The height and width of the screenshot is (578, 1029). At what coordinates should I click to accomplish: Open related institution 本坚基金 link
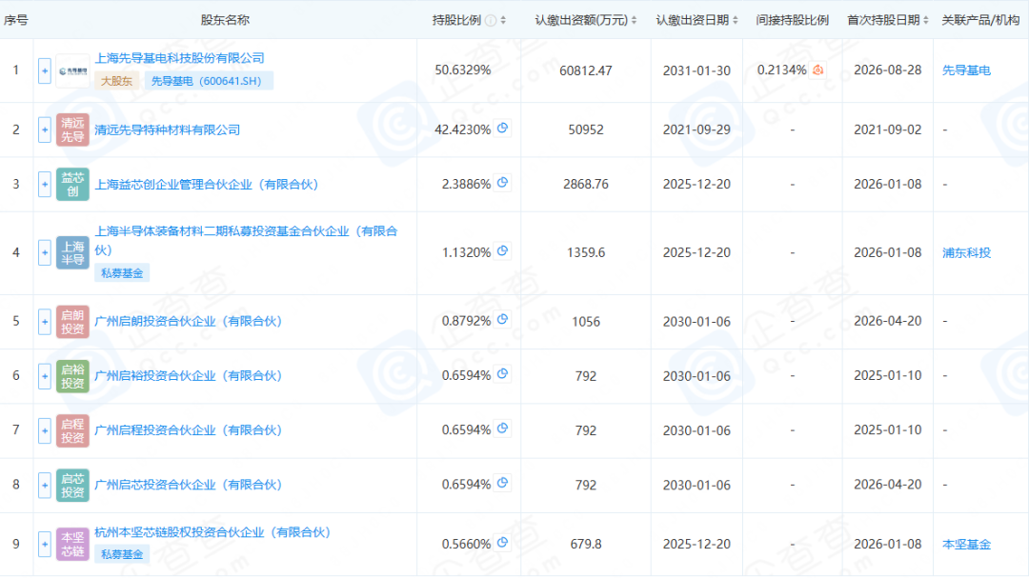966,544
